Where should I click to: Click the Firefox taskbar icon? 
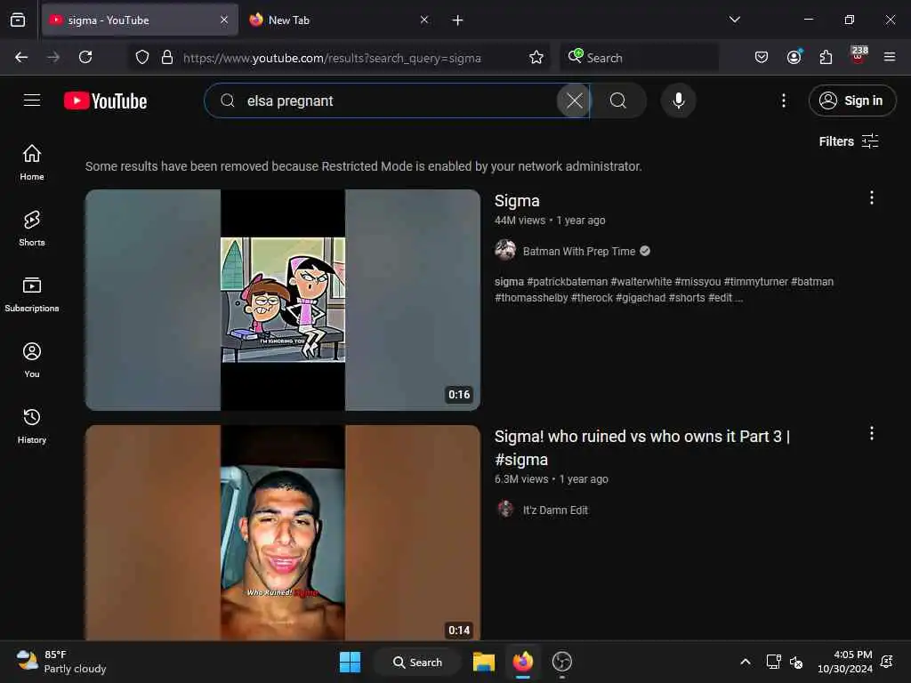(x=523, y=662)
